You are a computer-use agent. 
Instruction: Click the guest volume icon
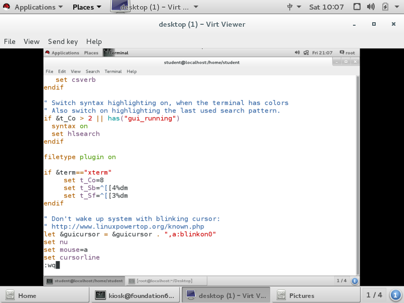(297, 53)
